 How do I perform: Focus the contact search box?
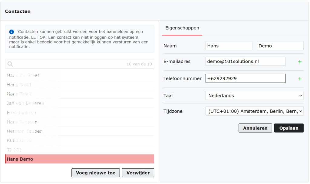point(70,64)
